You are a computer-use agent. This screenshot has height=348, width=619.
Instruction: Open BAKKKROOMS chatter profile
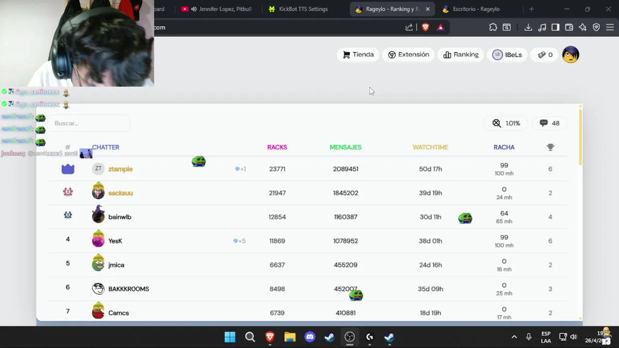129,289
